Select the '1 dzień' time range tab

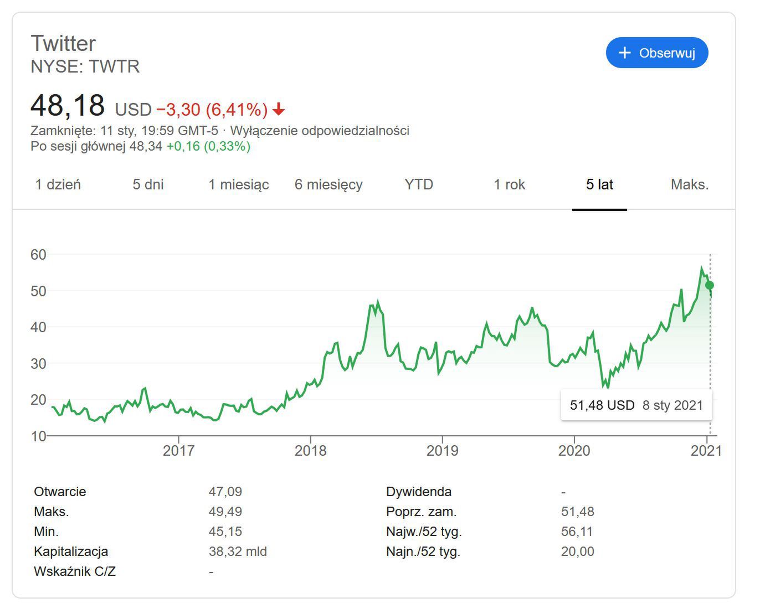pyautogui.click(x=58, y=185)
